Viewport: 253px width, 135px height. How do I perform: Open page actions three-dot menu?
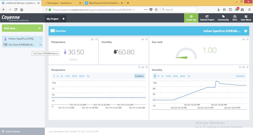point(146,10)
